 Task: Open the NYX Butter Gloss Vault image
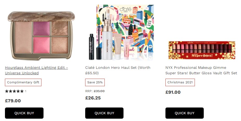202,50
